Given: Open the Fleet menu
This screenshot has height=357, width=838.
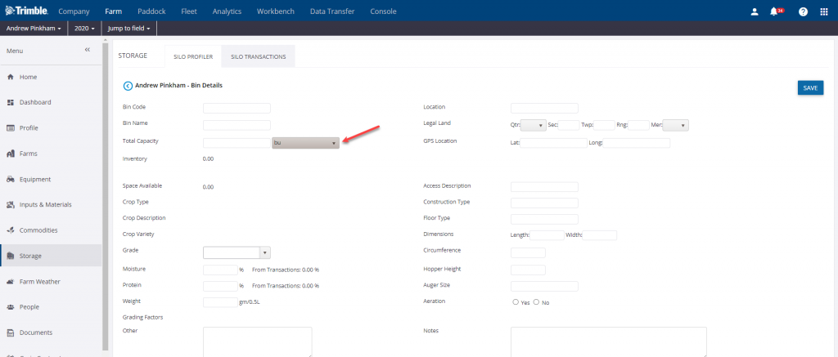Looking at the screenshot, I should tap(189, 11).
